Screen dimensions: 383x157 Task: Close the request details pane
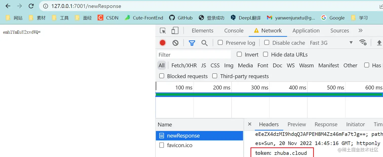click(x=250, y=124)
